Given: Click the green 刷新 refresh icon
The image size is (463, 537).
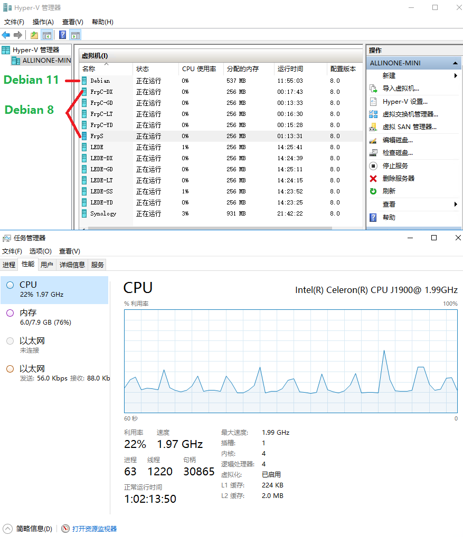Looking at the screenshot, I should (x=373, y=191).
